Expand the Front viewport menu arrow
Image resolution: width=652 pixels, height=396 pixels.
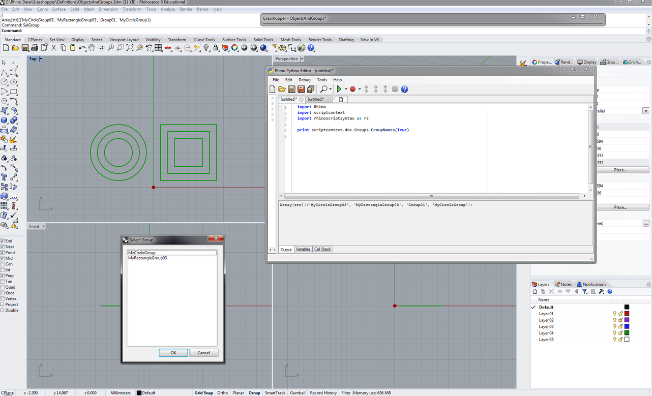pyautogui.click(x=44, y=226)
